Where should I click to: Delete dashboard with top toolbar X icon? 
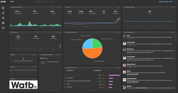coord(54,2)
